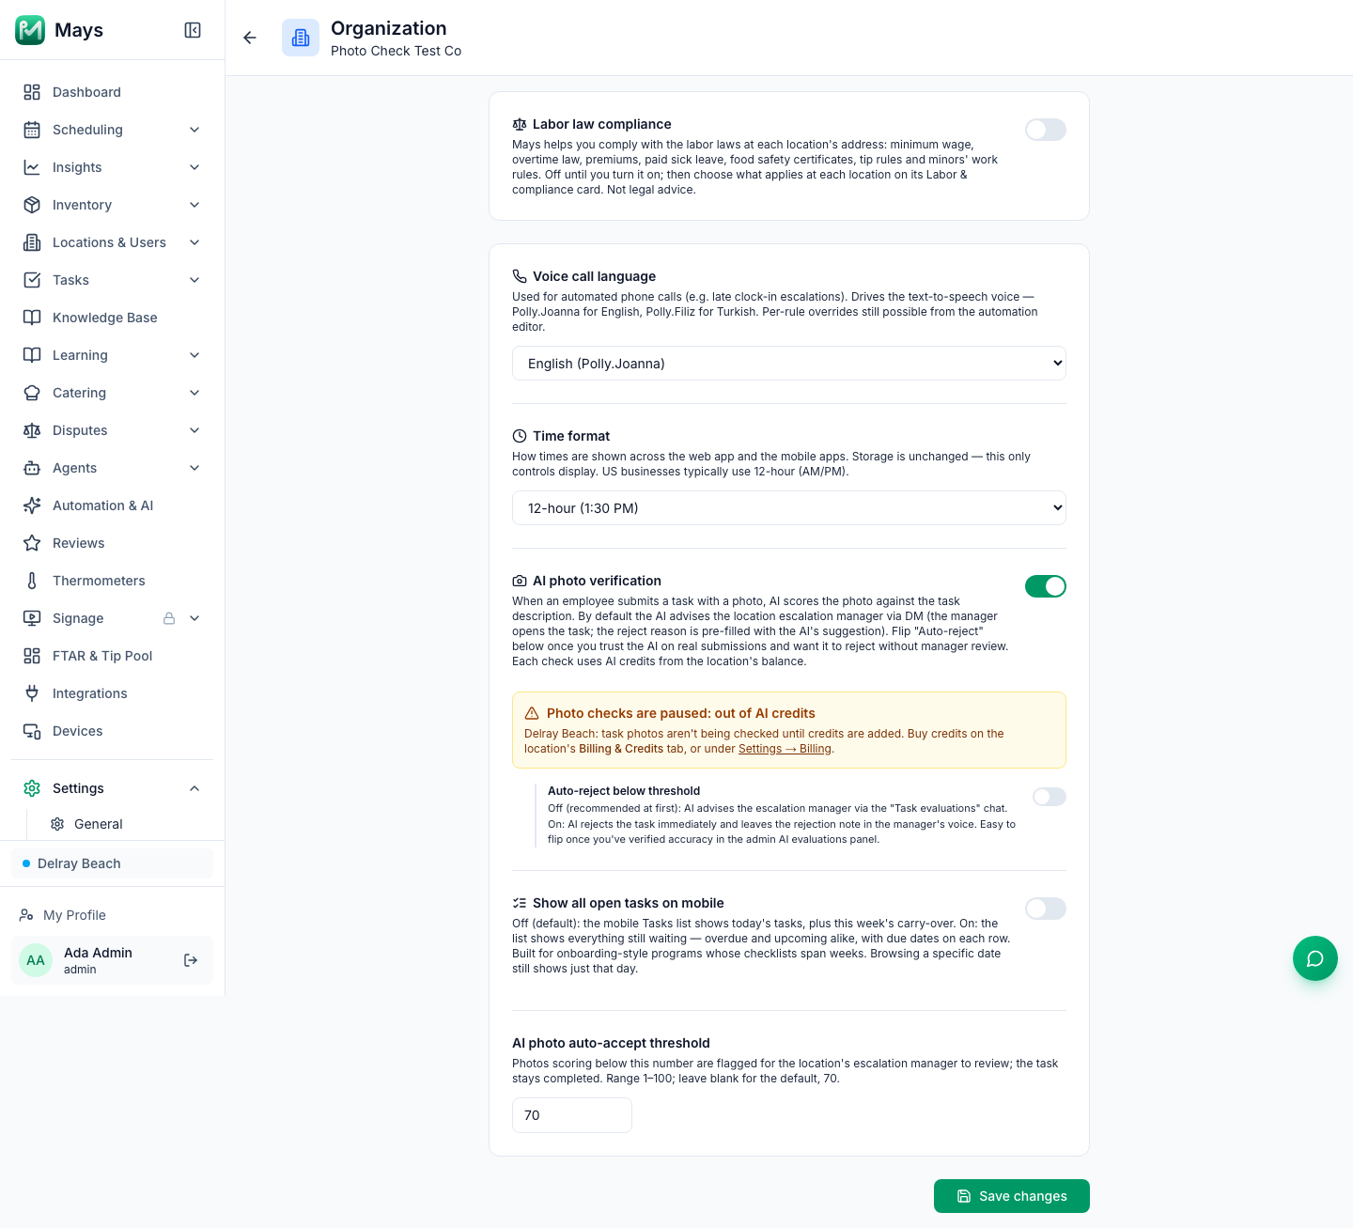Expand the Disputes menu chevron
The width and height of the screenshot is (1353, 1228).
(194, 430)
